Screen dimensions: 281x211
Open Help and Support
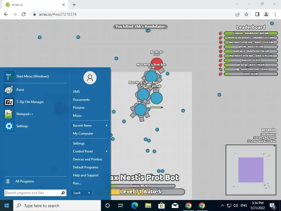[86, 175]
